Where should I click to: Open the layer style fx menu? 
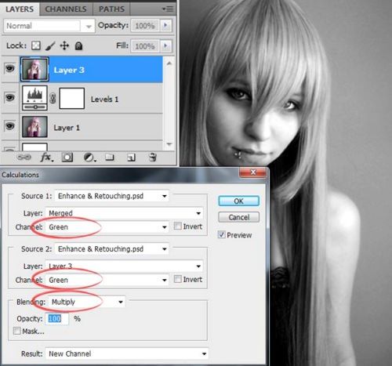pos(47,158)
